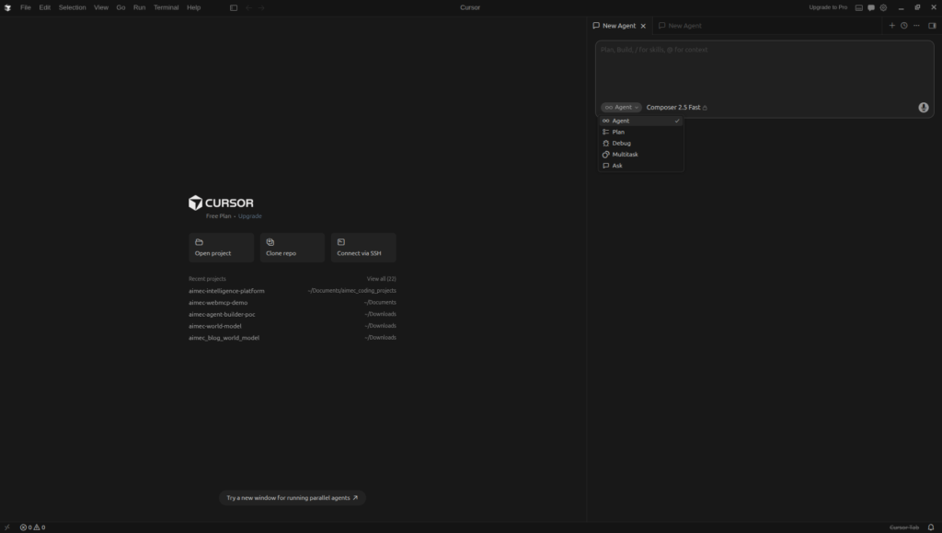
Task: Click the Clone repo icon
Action: click(270, 242)
